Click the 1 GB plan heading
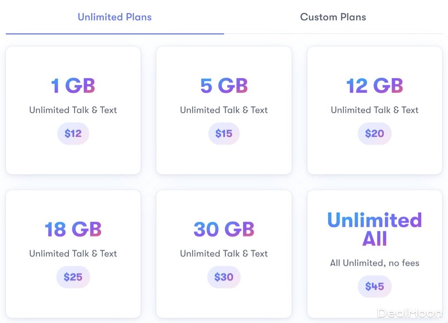The image size is (448, 323). [73, 86]
